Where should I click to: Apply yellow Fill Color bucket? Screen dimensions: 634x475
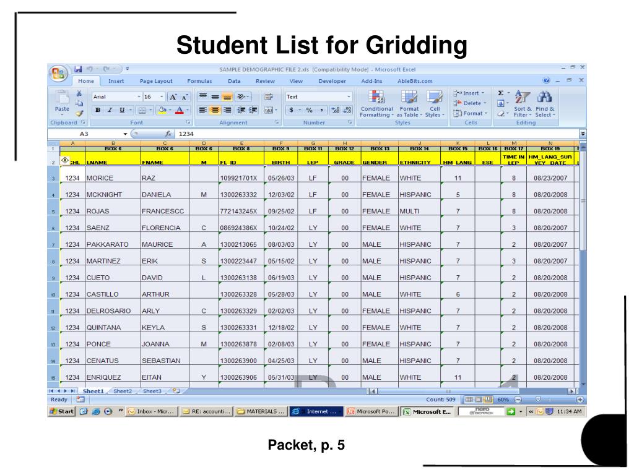pos(163,110)
